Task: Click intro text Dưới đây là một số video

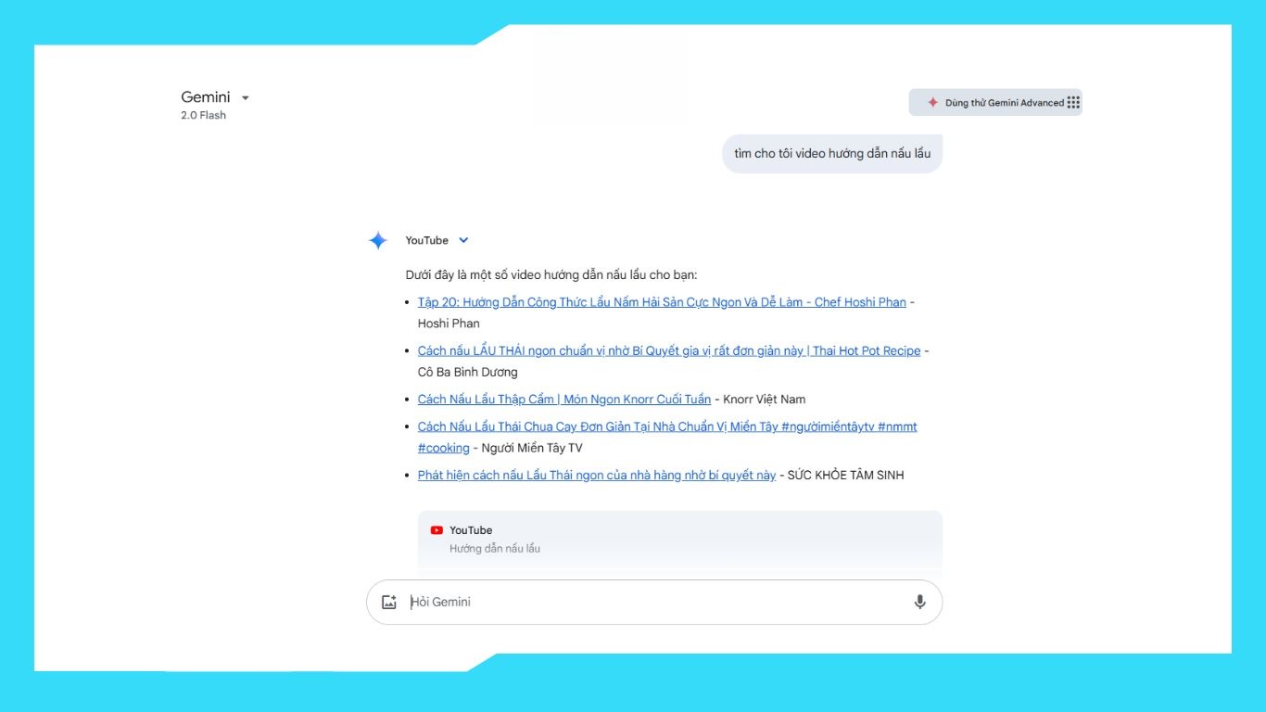Action: click(x=551, y=275)
